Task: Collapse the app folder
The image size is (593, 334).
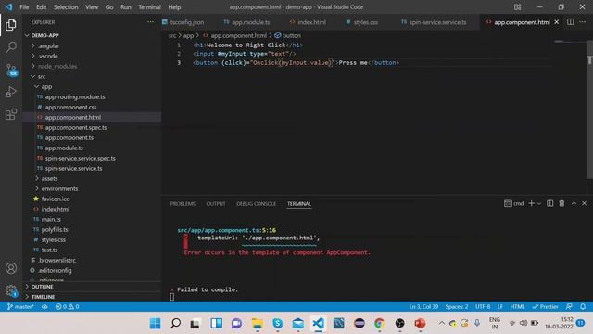Action: (37, 86)
